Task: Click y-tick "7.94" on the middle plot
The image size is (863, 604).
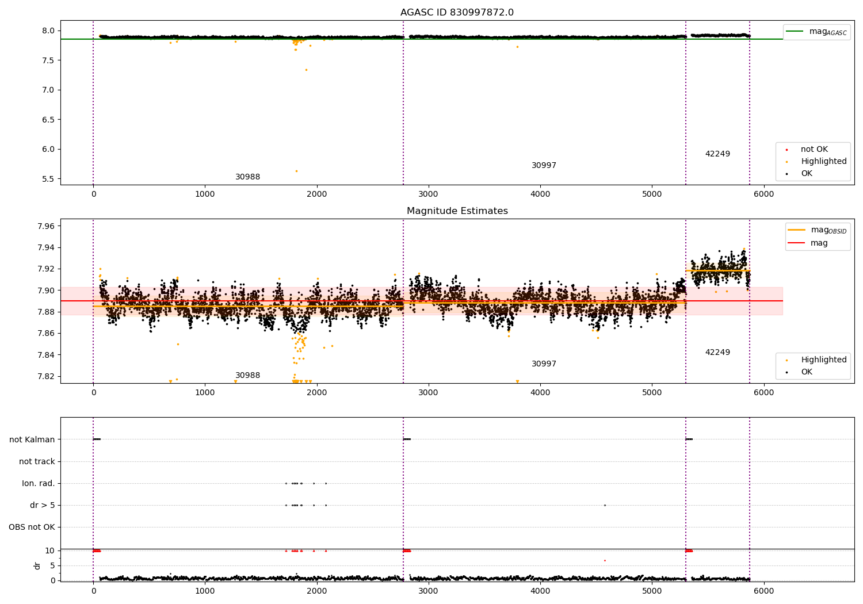Action: 45,248
